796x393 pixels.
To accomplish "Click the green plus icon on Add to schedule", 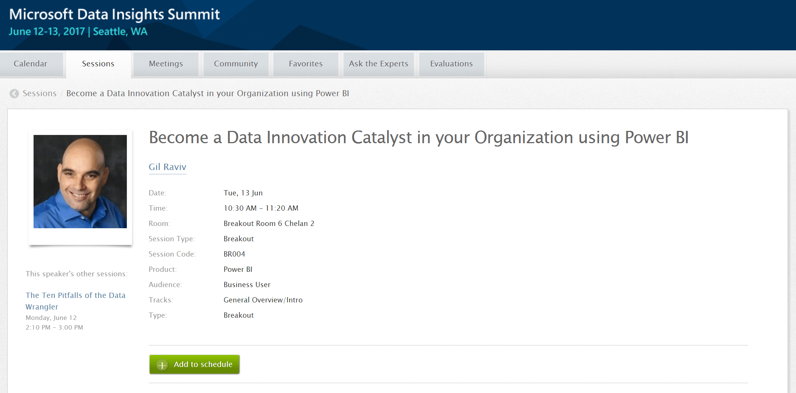I will coord(162,365).
